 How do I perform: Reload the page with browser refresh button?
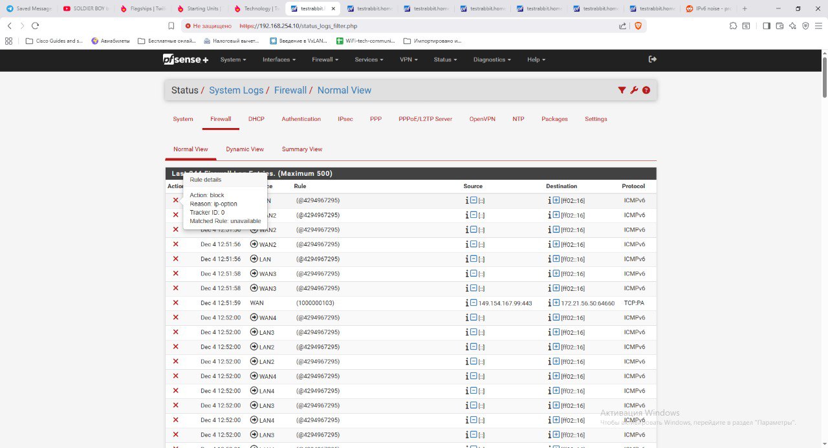point(35,26)
